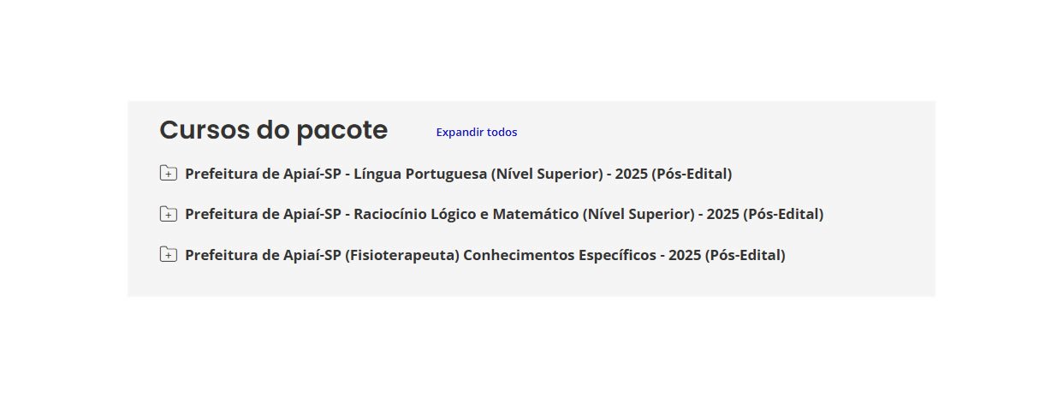1063x397 pixels.
Task: Open the Portuguese language course row
Action: (x=458, y=174)
